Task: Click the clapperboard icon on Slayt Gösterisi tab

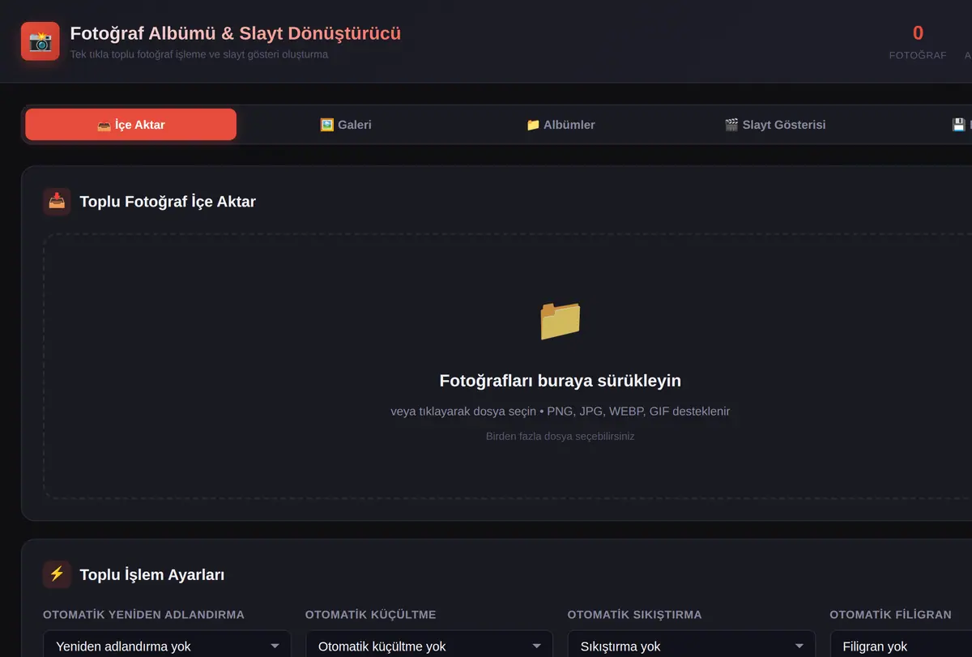Action: click(731, 125)
